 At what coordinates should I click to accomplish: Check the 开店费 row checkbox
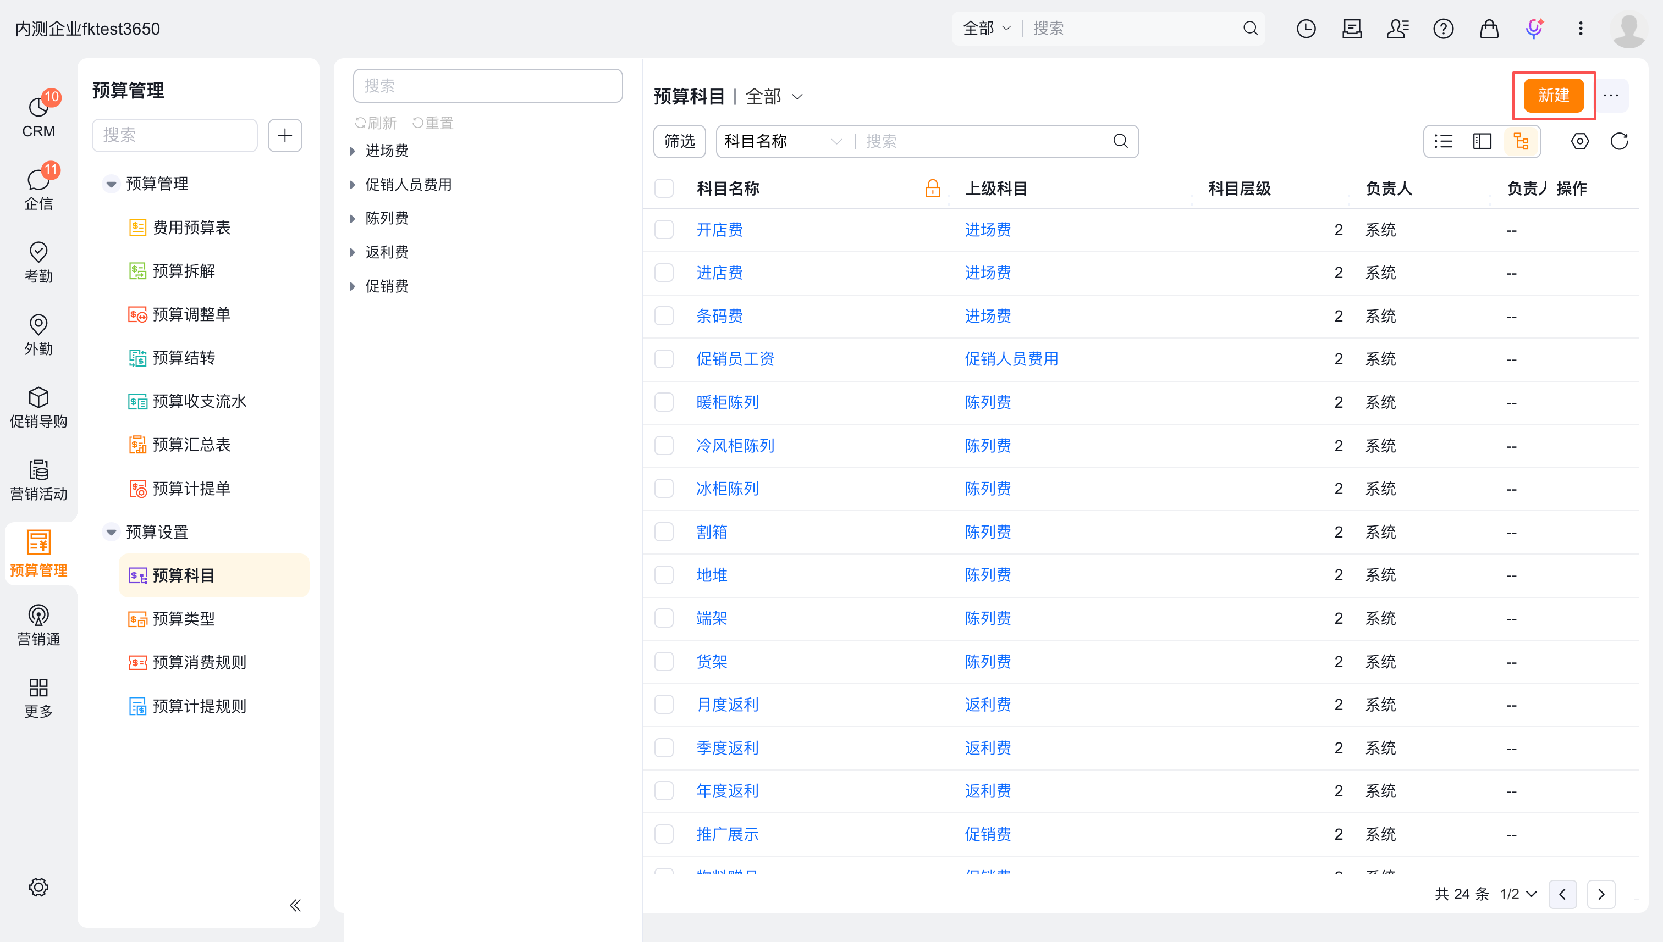coord(664,230)
